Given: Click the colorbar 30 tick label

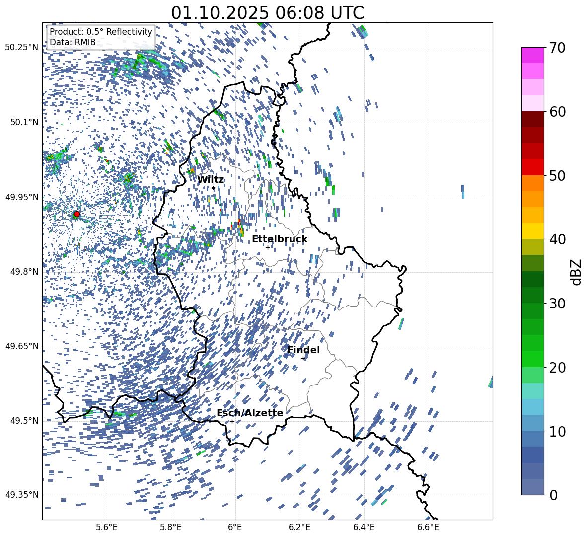Looking at the screenshot, I should pos(557,304).
